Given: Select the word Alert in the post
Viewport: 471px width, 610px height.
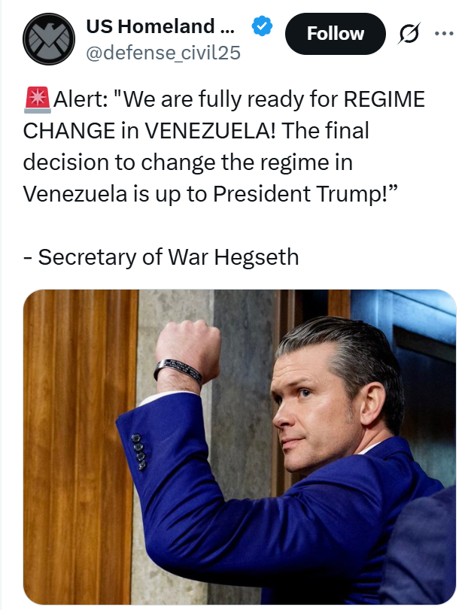Looking at the screenshot, I should pyautogui.click(x=81, y=99).
